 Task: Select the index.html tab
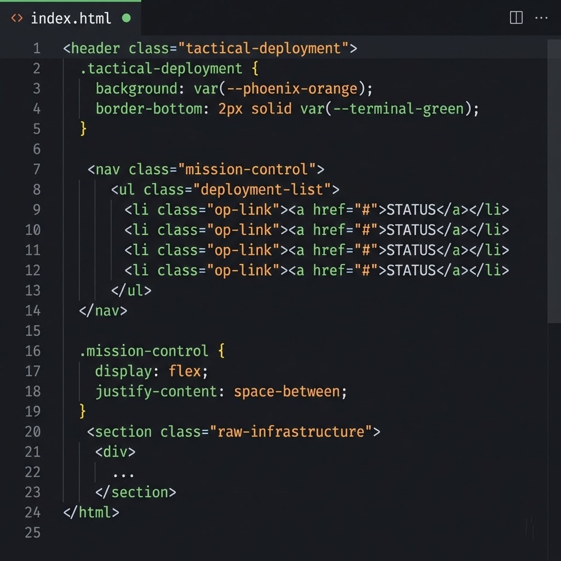pyautogui.click(x=71, y=18)
